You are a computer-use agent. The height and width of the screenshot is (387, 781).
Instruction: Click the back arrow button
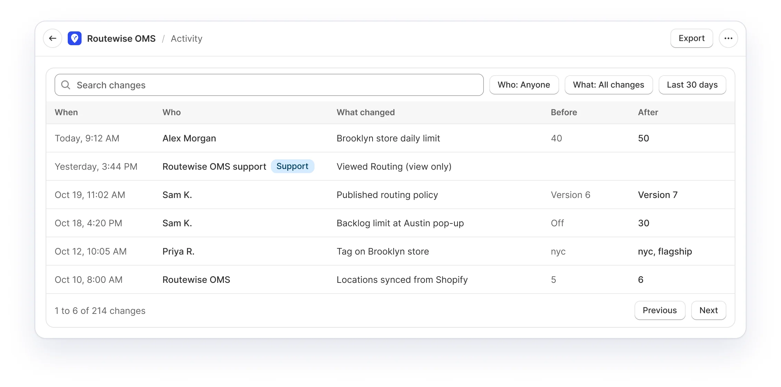pyautogui.click(x=53, y=38)
